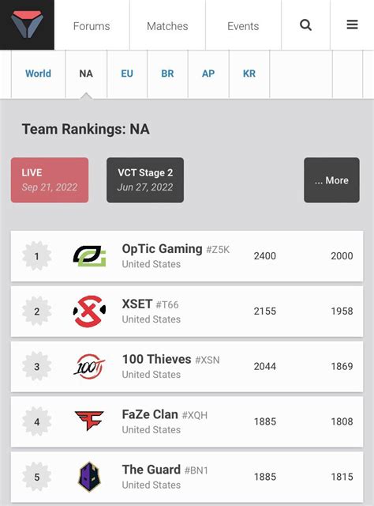Open the Forums navigation item
Viewport: 374px width, 506px height.
click(x=92, y=26)
